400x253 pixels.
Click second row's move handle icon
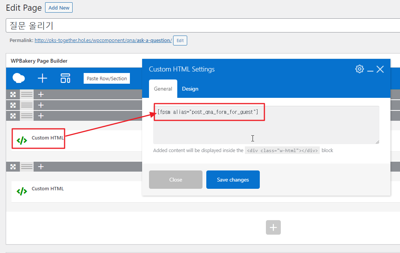(x=13, y=105)
